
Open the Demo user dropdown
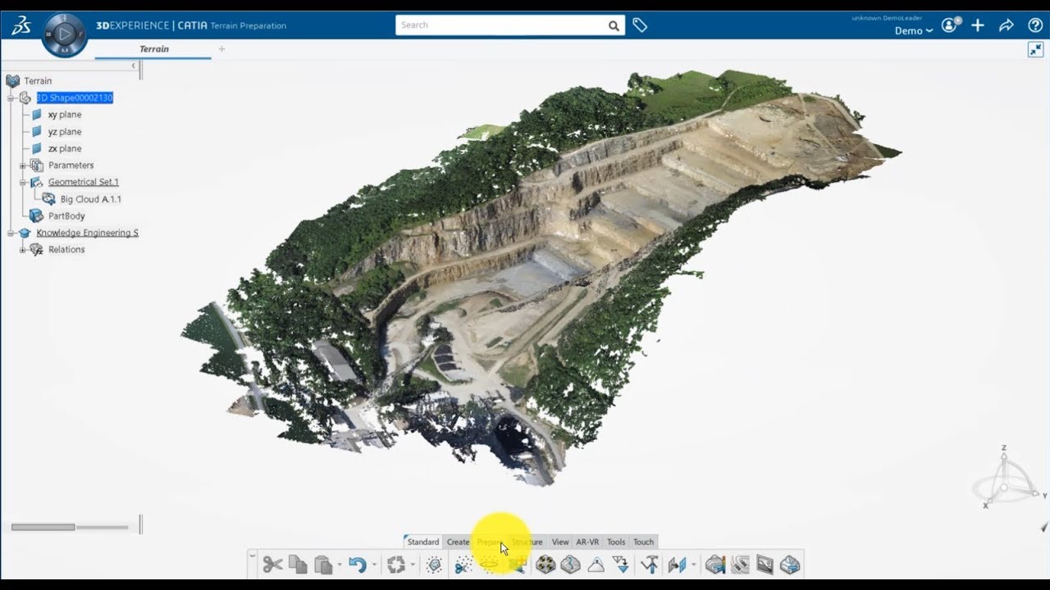[x=913, y=30]
